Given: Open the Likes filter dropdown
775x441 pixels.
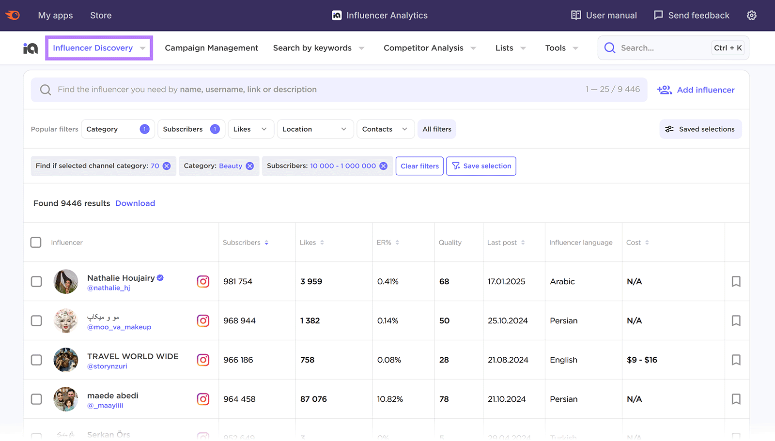Looking at the screenshot, I should [250, 129].
